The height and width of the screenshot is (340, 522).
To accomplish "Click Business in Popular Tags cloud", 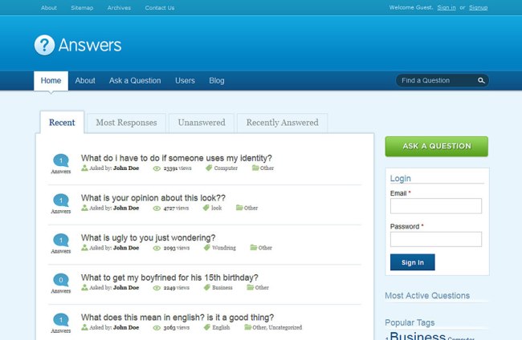I will (418, 336).
